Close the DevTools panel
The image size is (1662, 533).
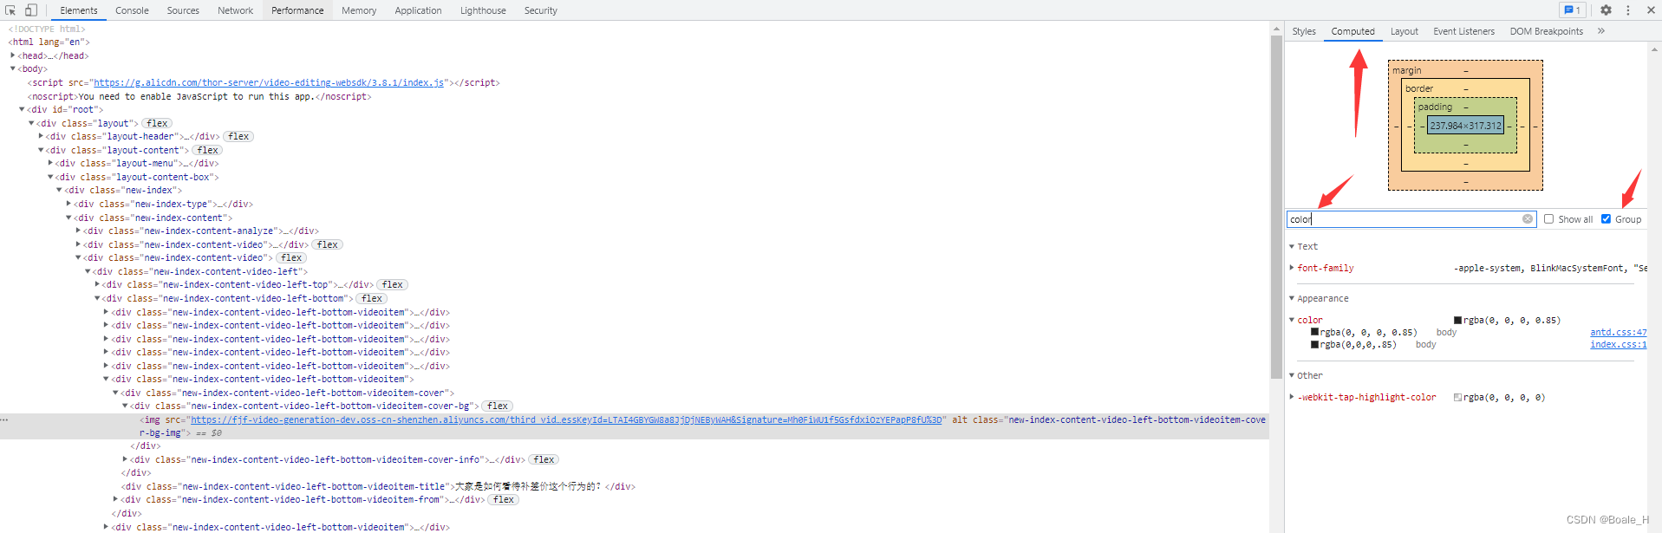click(1651, 10)
